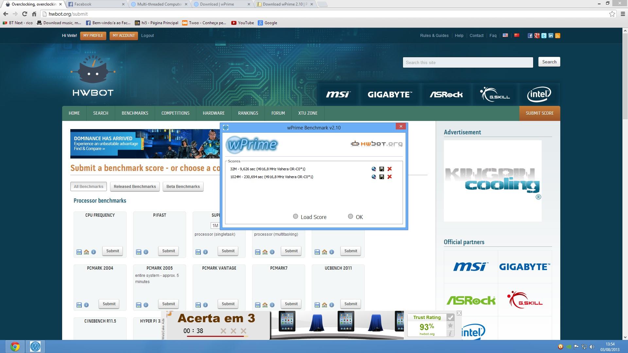This screenshot has width=628, height=353.
Task: Save the 32M score with floppy icon
Action: point(381,169)
